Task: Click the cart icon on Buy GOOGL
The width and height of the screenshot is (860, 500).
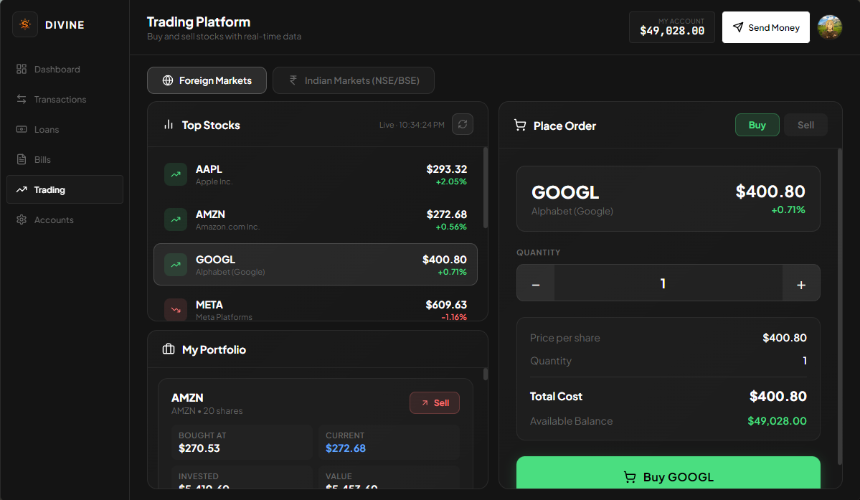Action: [630, 477]
